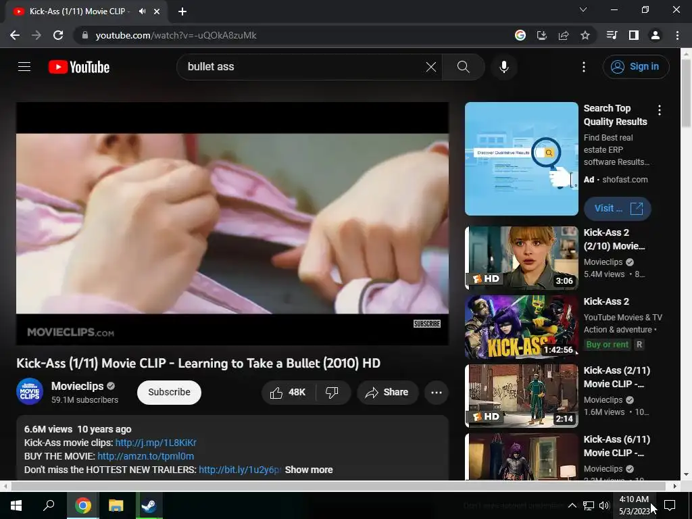Go forward with the browser forward arrow
Viewport: 692px width, 519px height.
pyautogui.click(x=36, y=35)
